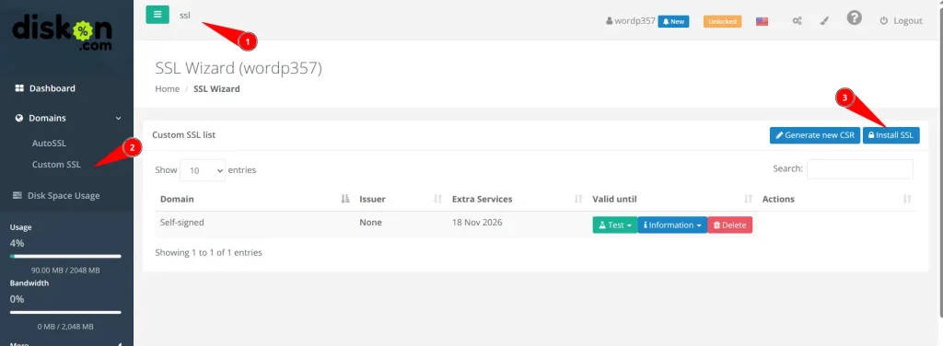Open Information dropdown for Self-signed
The height and width of the screenshot is (346, 943).
[x=672, y=225]
